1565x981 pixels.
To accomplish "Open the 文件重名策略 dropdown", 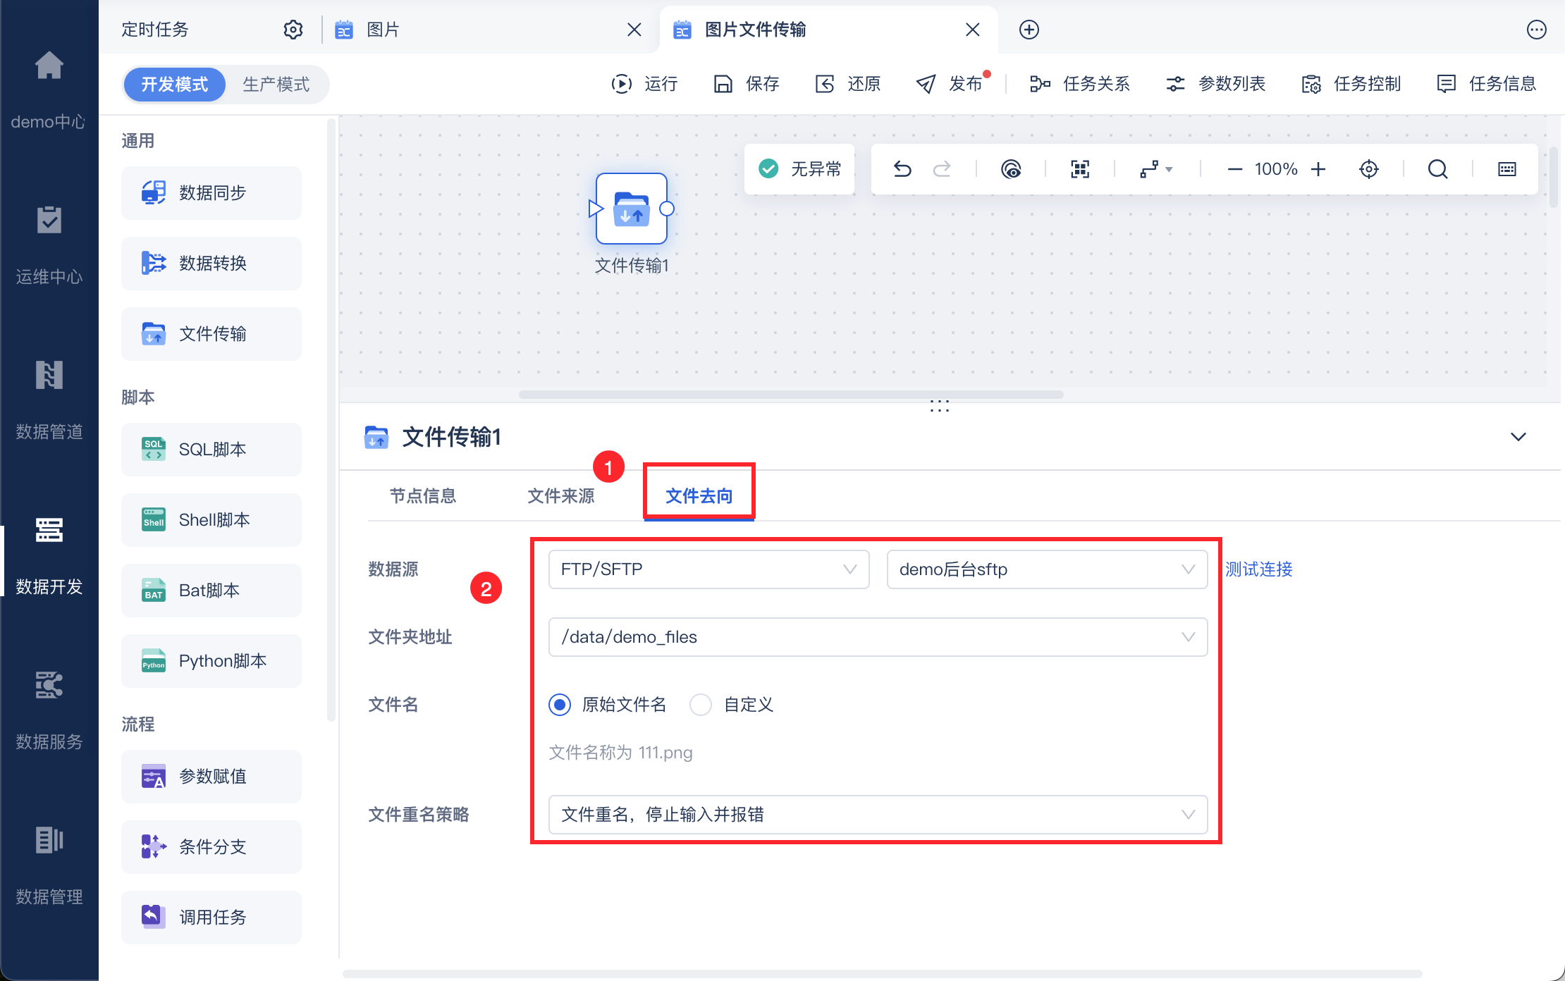I will [x=877, y=815].
